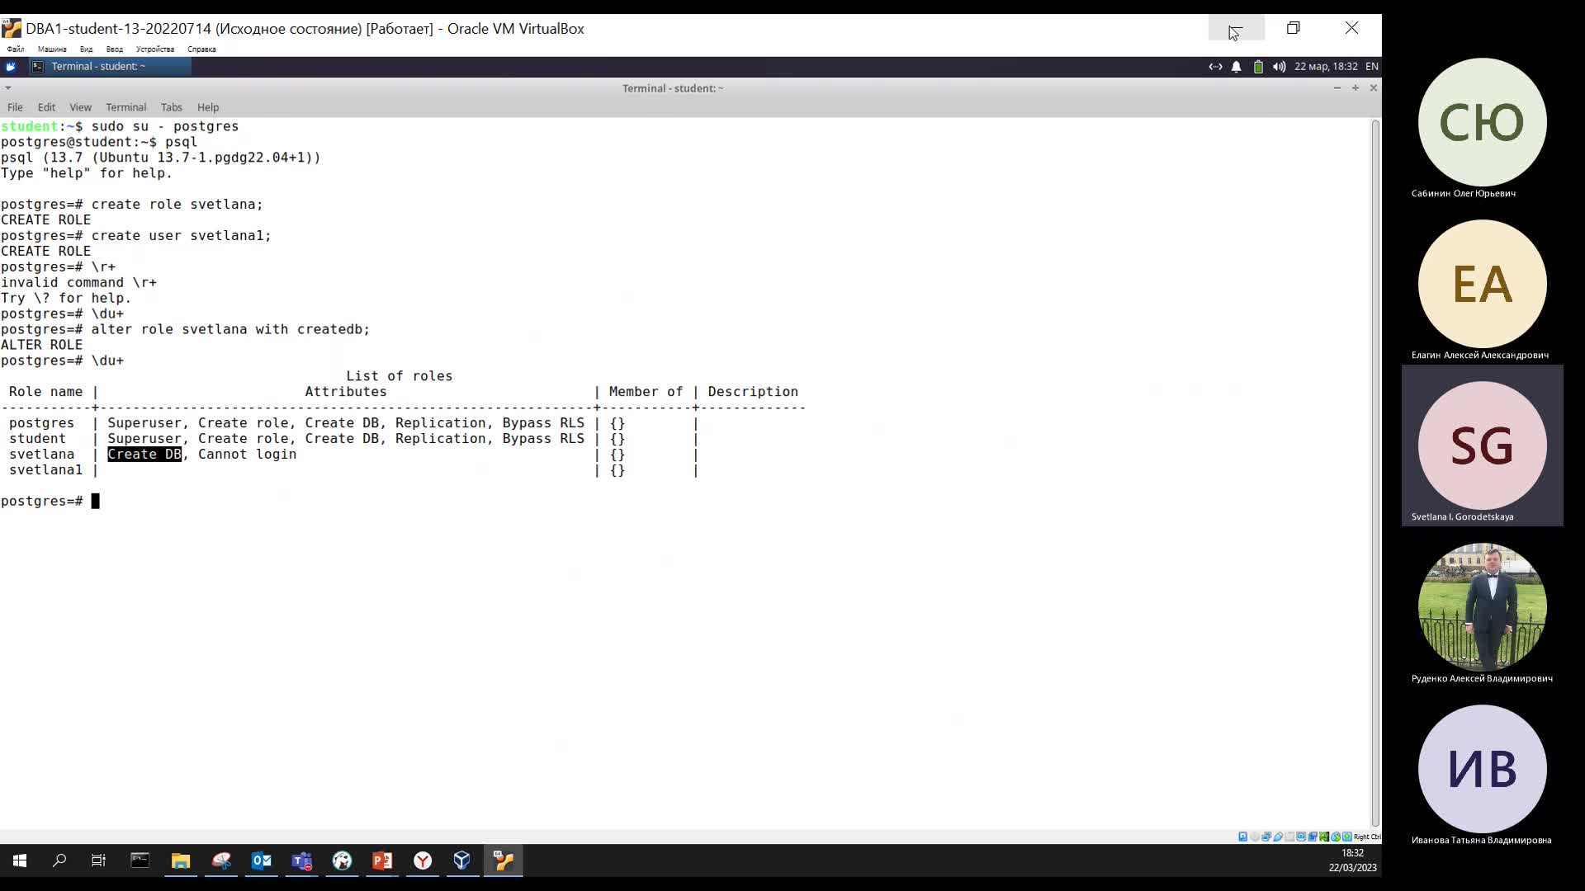Open the Terminal menu

coord(125,107)
